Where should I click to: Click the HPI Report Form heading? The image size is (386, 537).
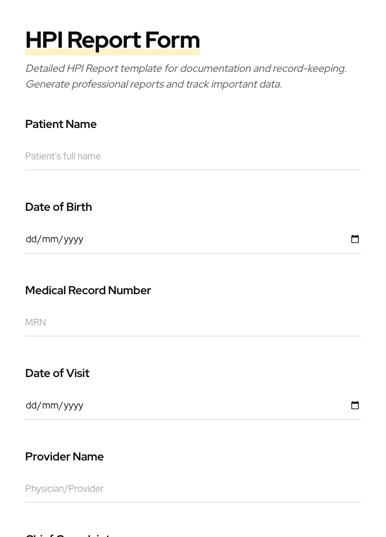(113, 40)
